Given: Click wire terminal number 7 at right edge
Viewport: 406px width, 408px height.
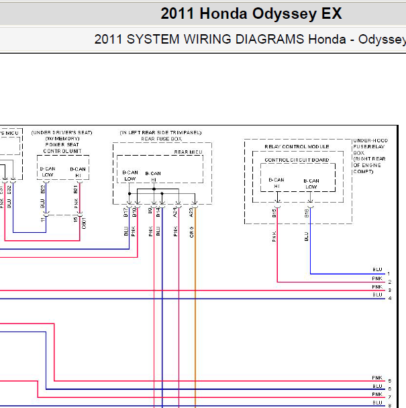Looking at the screenshot, I should [390, 397].
